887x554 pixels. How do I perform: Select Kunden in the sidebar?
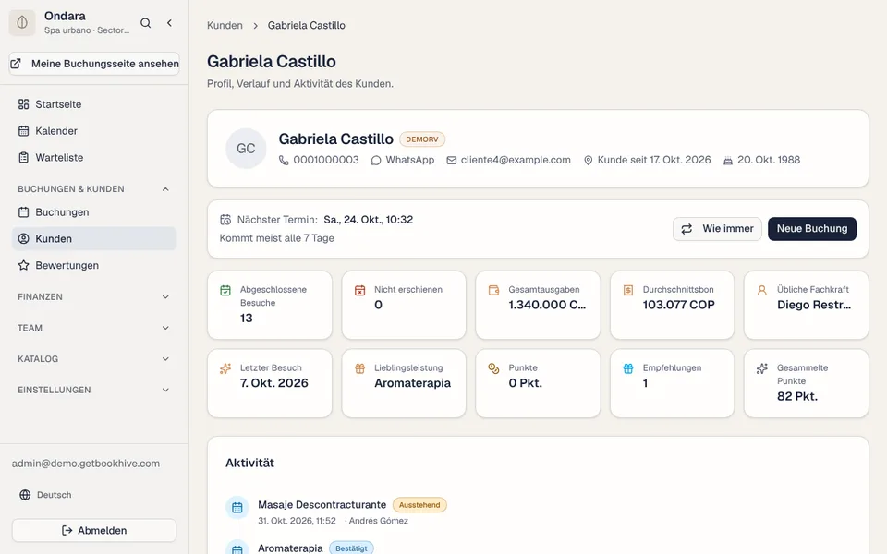point(94,238)
